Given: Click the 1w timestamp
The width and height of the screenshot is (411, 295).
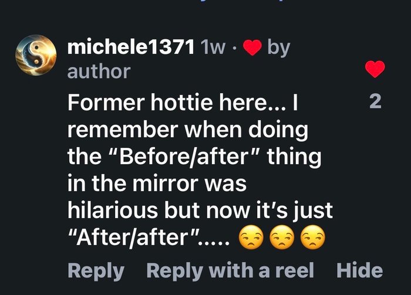Looking at the screenshot, I should click(x=213, y=48).
